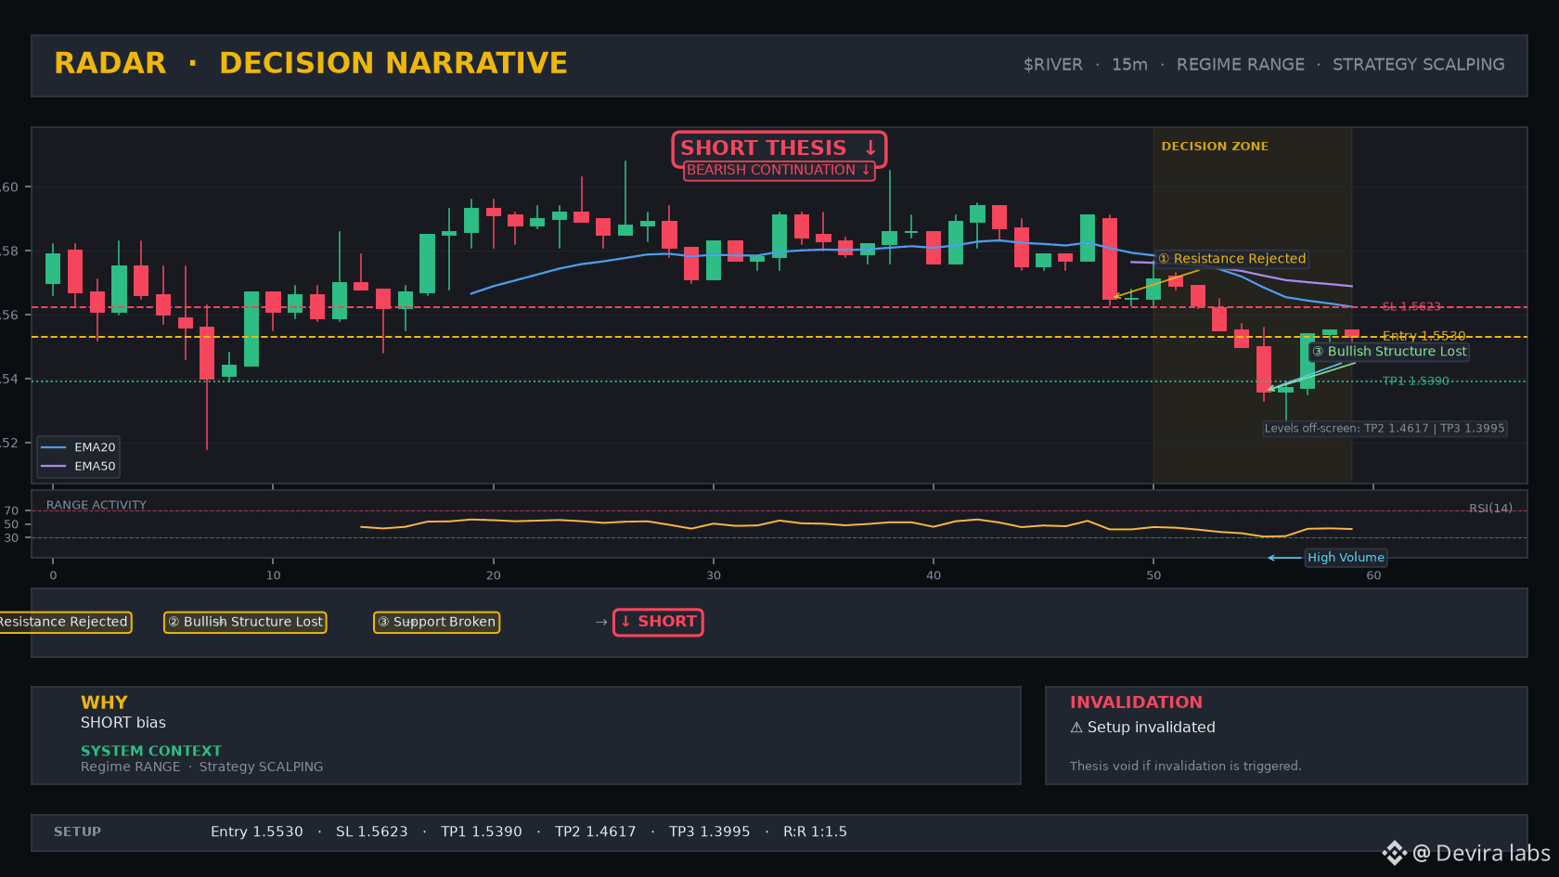Click the TP1 1.5390 level label
The height and width of the screenshot is (877, 1559).
click(1415, 381)
